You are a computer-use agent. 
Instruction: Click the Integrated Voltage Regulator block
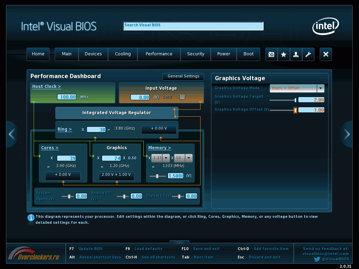click(116, 113)
